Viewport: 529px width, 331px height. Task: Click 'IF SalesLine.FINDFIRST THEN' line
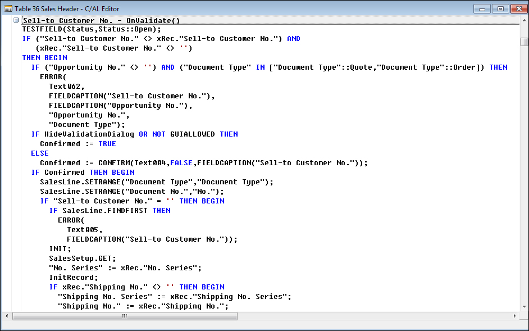110,210
